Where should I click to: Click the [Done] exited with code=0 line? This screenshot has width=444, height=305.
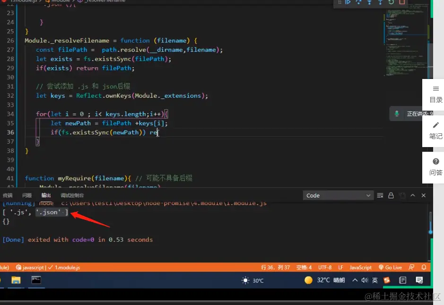[77, 240]
